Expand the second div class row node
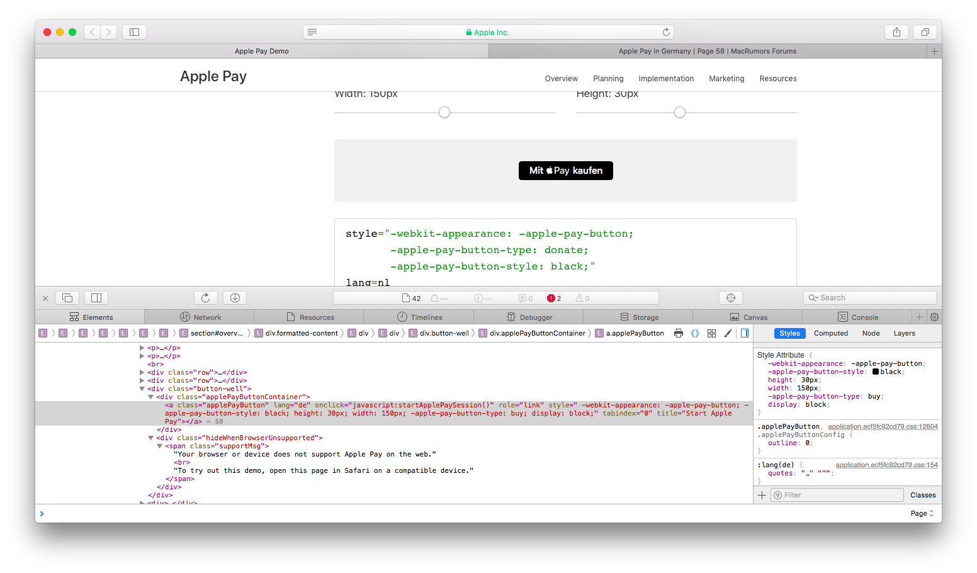Viewport: 977px width, 573px height. click(x=142, y=380)
